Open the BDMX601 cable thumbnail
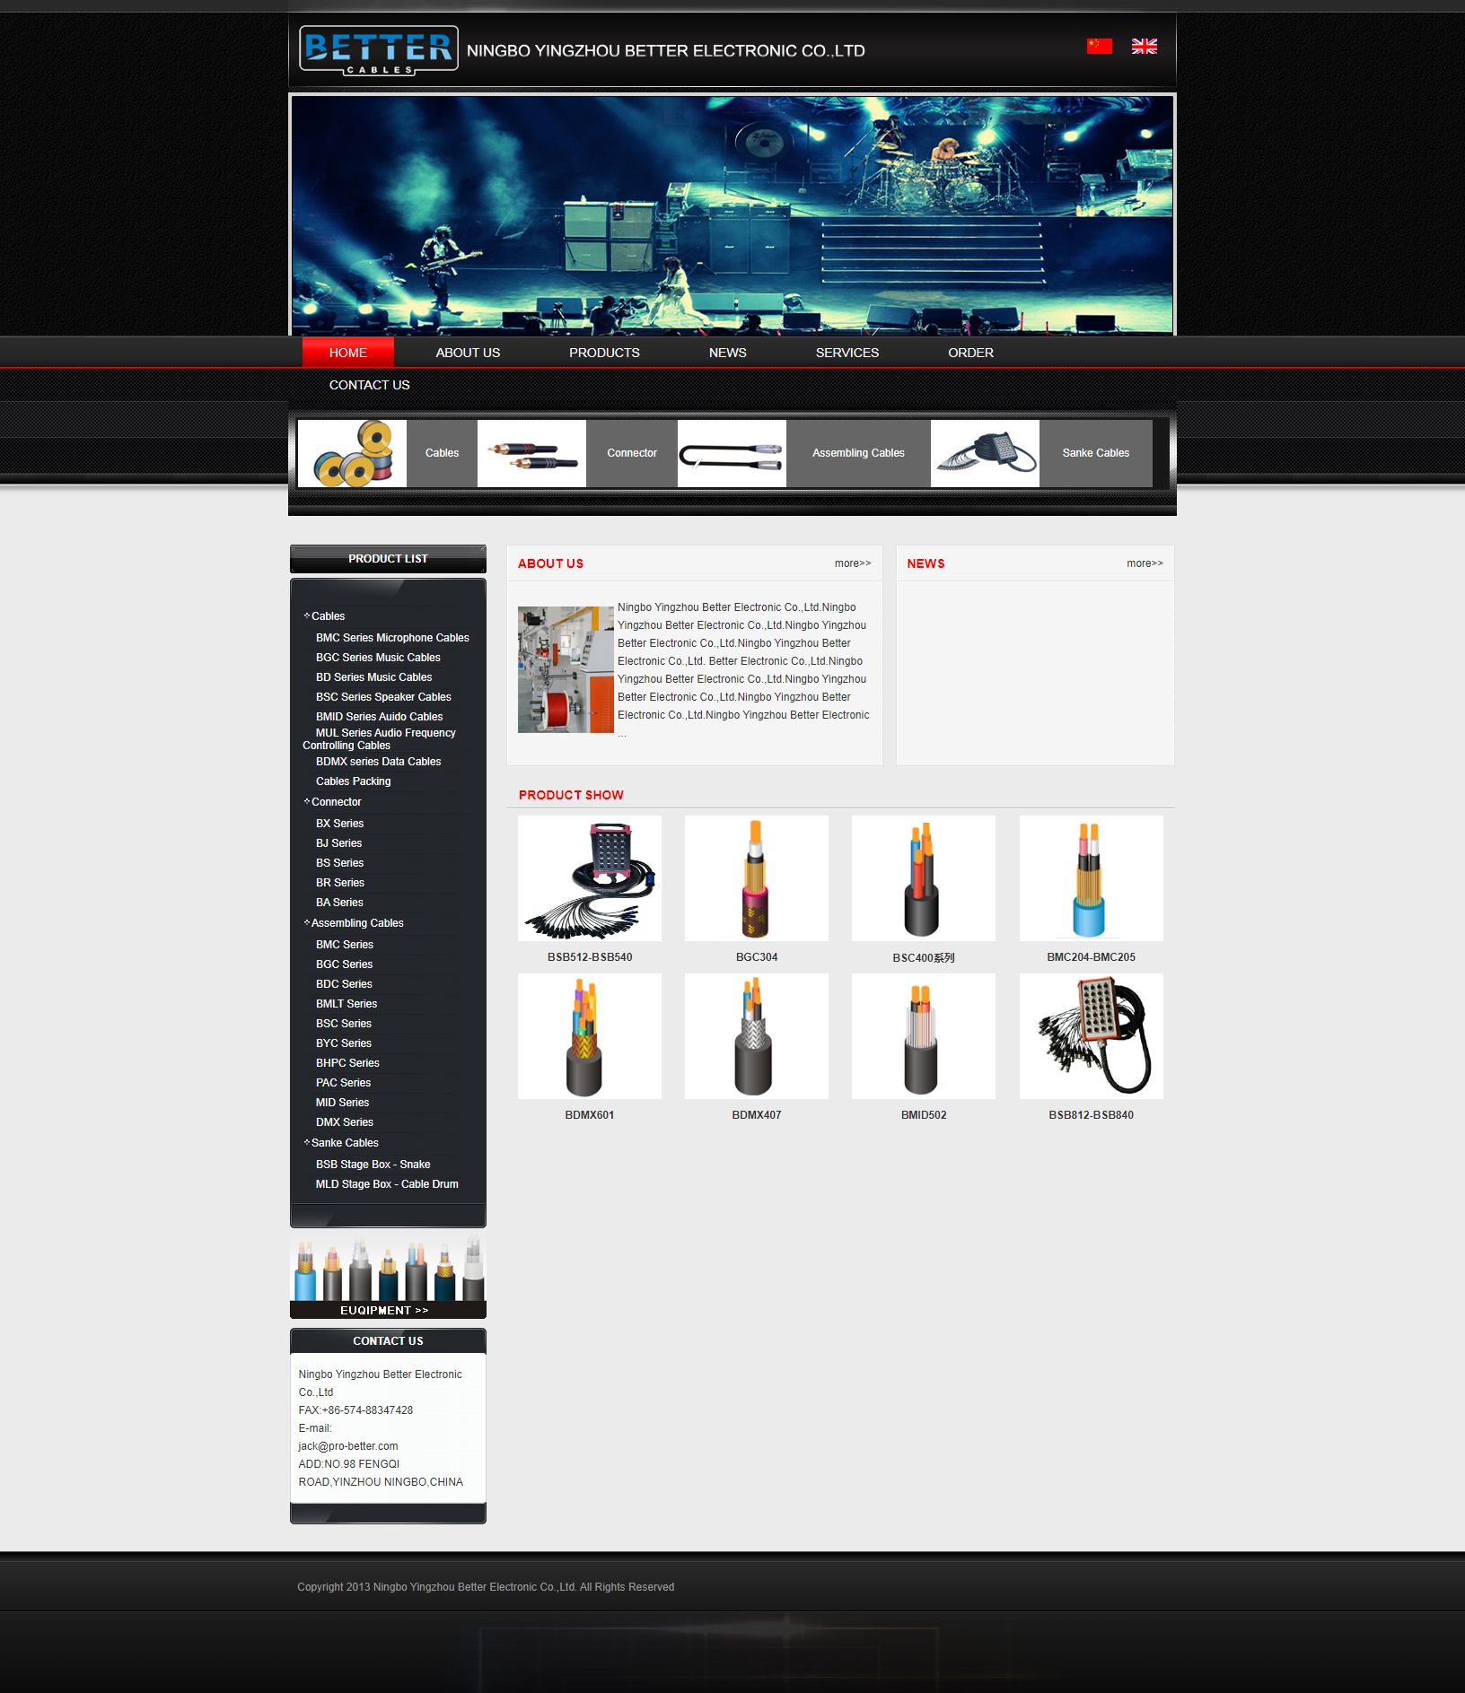The height and width of the screenshot is (1693, 1465). pos(589,1036)
